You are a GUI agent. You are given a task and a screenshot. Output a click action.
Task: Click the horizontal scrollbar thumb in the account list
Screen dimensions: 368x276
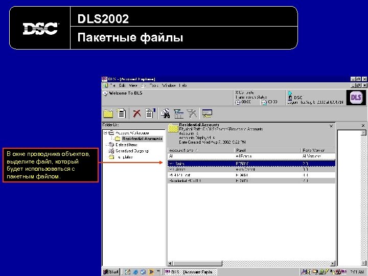point(198,263)
